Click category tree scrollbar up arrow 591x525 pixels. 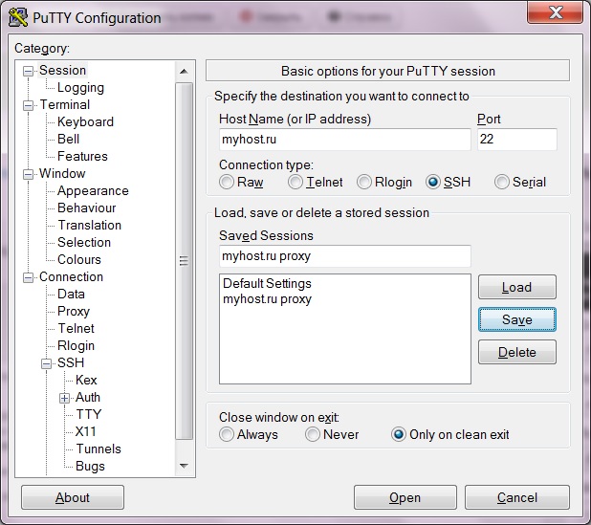click(184, 71)
